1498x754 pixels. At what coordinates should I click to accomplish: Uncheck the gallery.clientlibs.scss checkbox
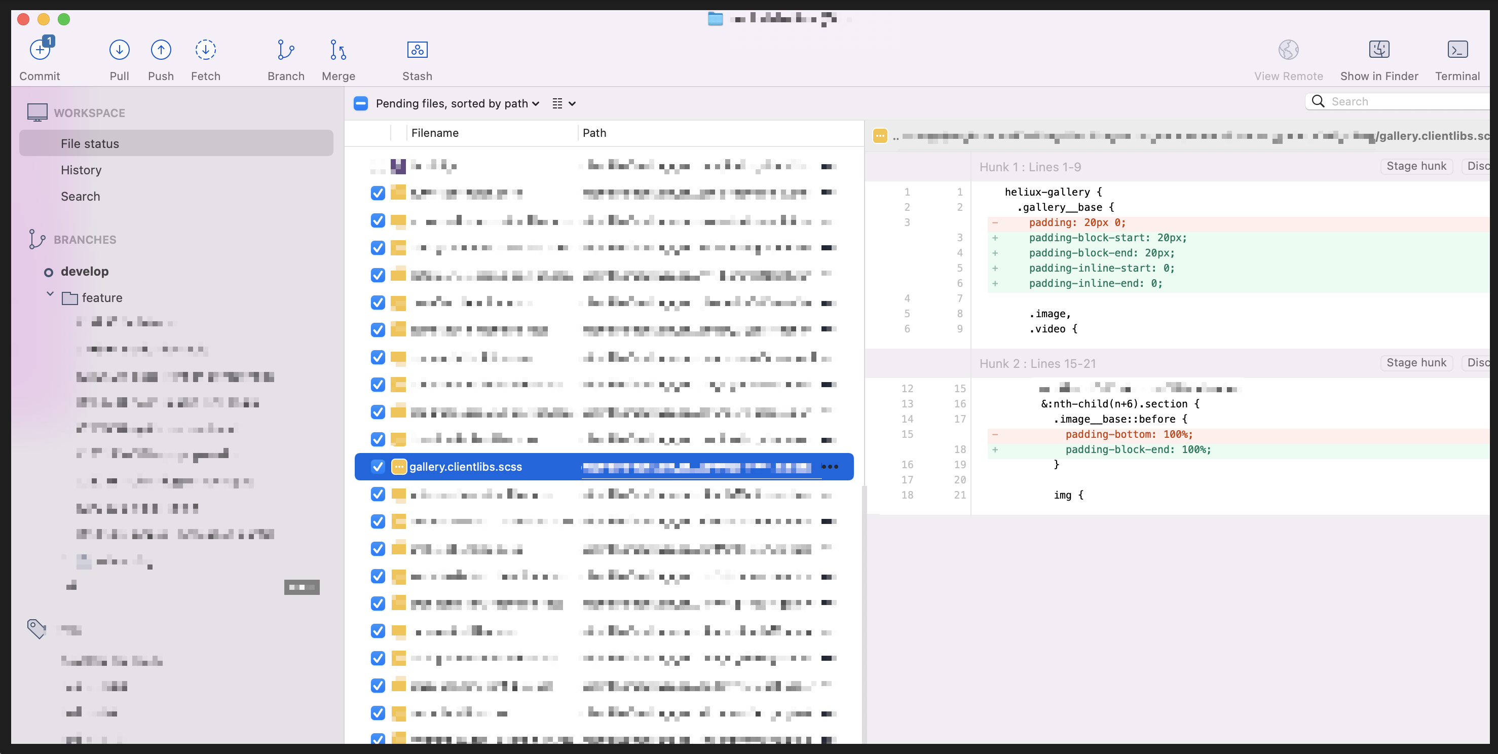(x=378, y=467)
